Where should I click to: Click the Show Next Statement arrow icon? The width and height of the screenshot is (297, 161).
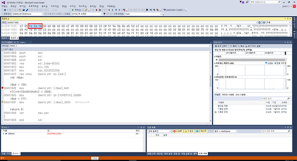(109, 10)
